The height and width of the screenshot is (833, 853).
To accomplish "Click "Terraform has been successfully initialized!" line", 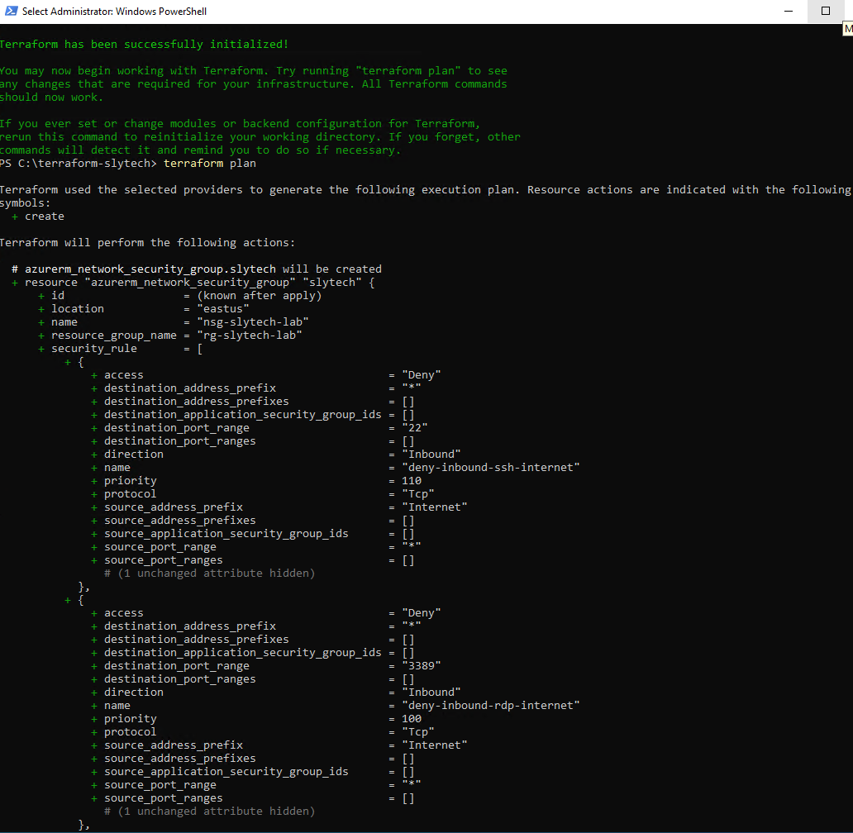I will tap(144, 44).
